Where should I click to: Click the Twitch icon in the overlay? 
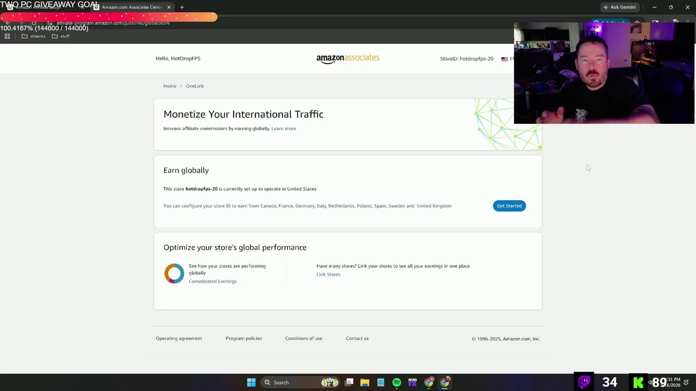[x=584, y=382]
